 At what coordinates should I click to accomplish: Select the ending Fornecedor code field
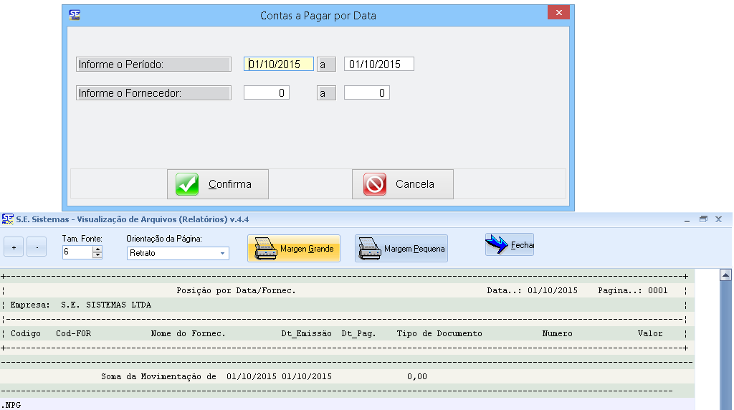(367, 93)
